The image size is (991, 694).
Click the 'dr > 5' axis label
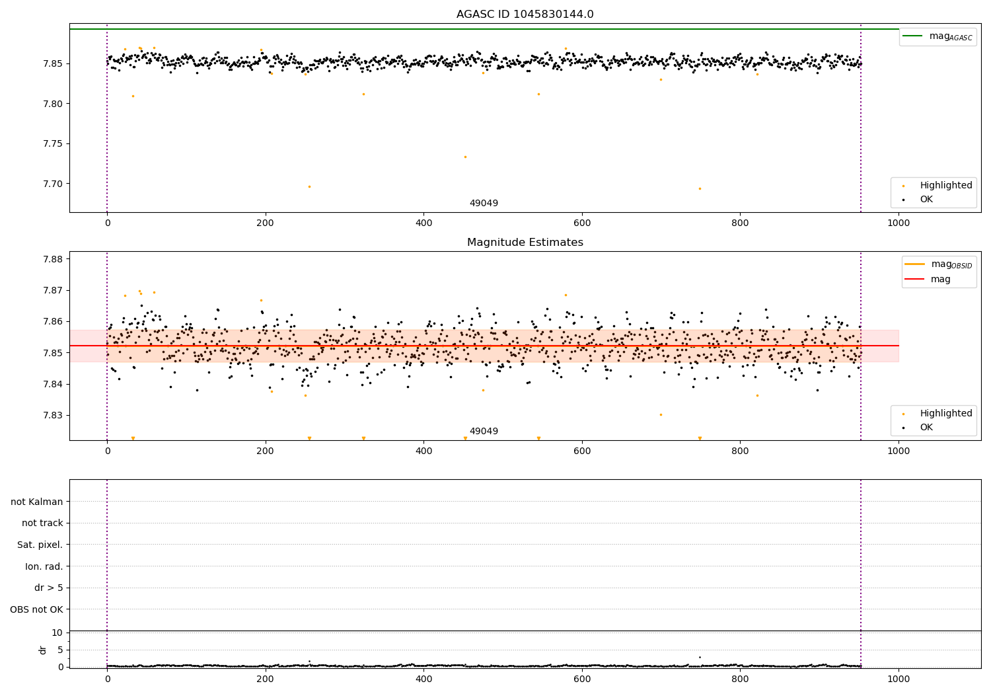click(48, 588)
